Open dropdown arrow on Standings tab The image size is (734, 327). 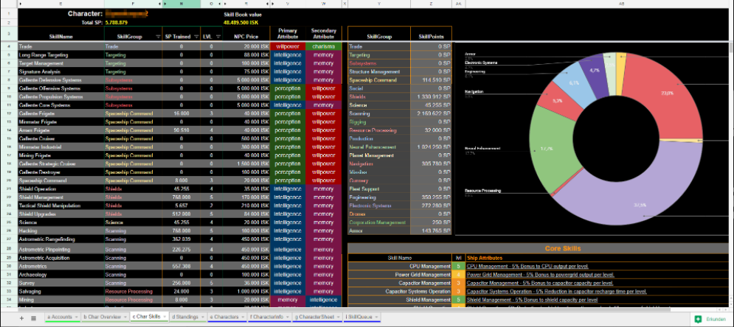coord(202,317)
